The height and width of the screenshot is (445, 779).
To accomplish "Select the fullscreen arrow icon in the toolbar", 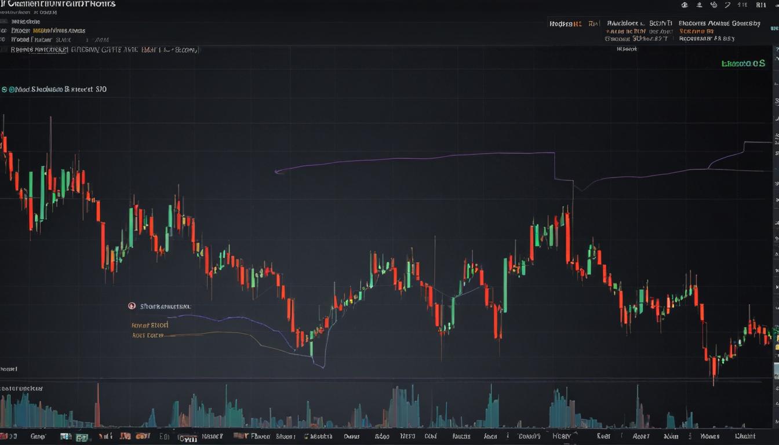I will [x=729, y=4].
